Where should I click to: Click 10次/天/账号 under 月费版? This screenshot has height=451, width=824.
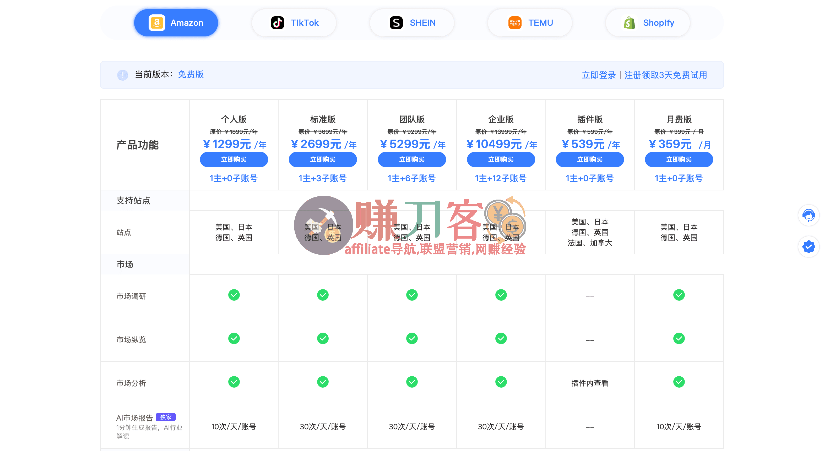(679, 427)
